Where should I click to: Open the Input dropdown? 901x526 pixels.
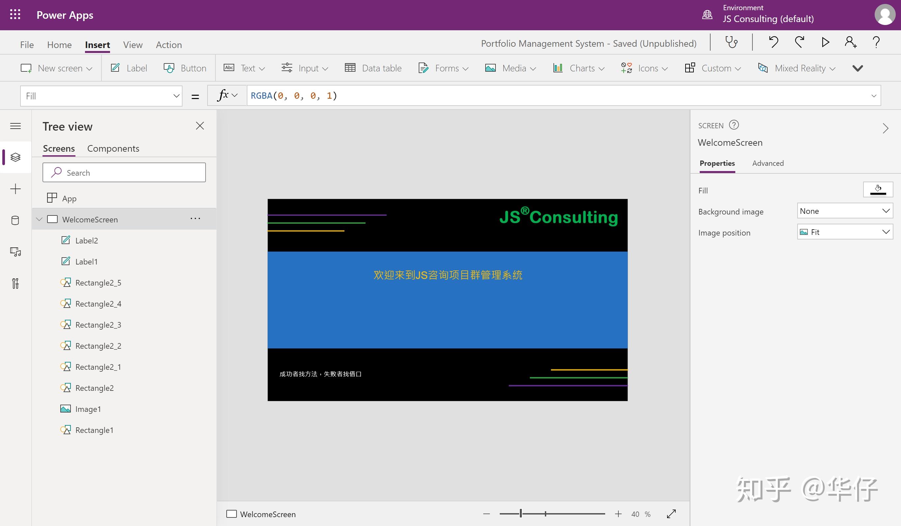pyautogui.click(x=305, y=68)
